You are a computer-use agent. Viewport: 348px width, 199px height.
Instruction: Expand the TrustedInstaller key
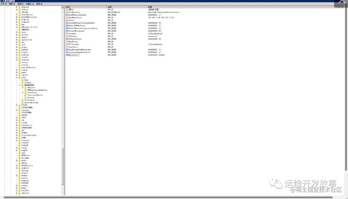pos(17,135)
